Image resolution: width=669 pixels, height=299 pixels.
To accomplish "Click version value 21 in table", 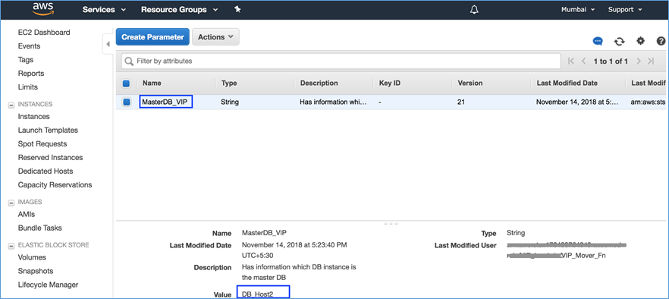I will (x=461, y=102).
